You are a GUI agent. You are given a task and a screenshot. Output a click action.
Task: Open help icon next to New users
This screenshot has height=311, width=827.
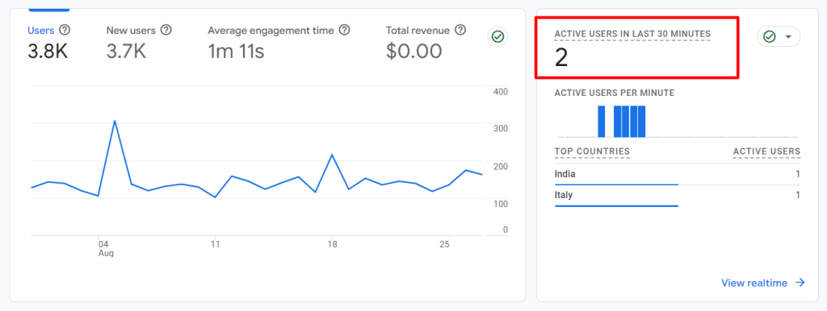click(166, 30)
